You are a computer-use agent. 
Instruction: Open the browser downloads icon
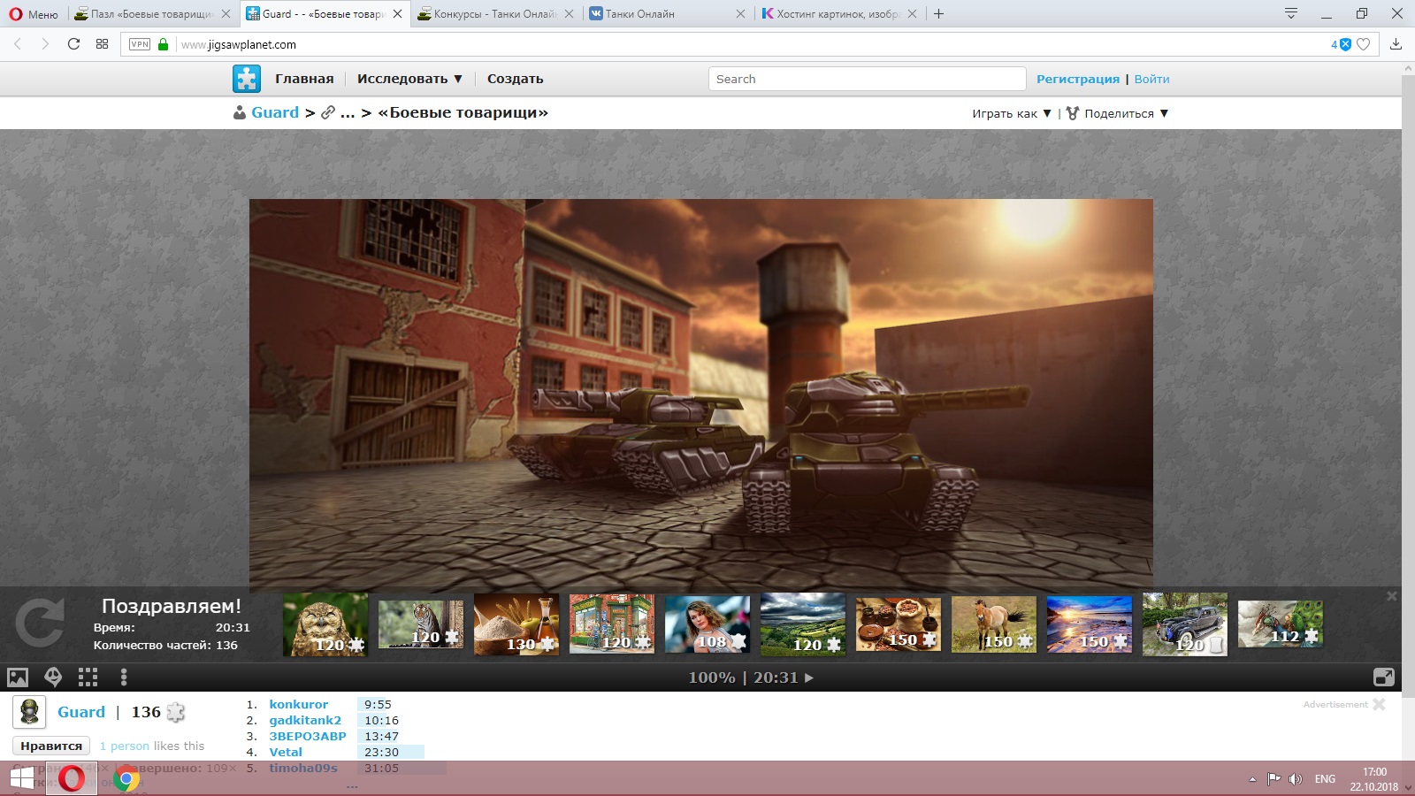pos(1396,44)
